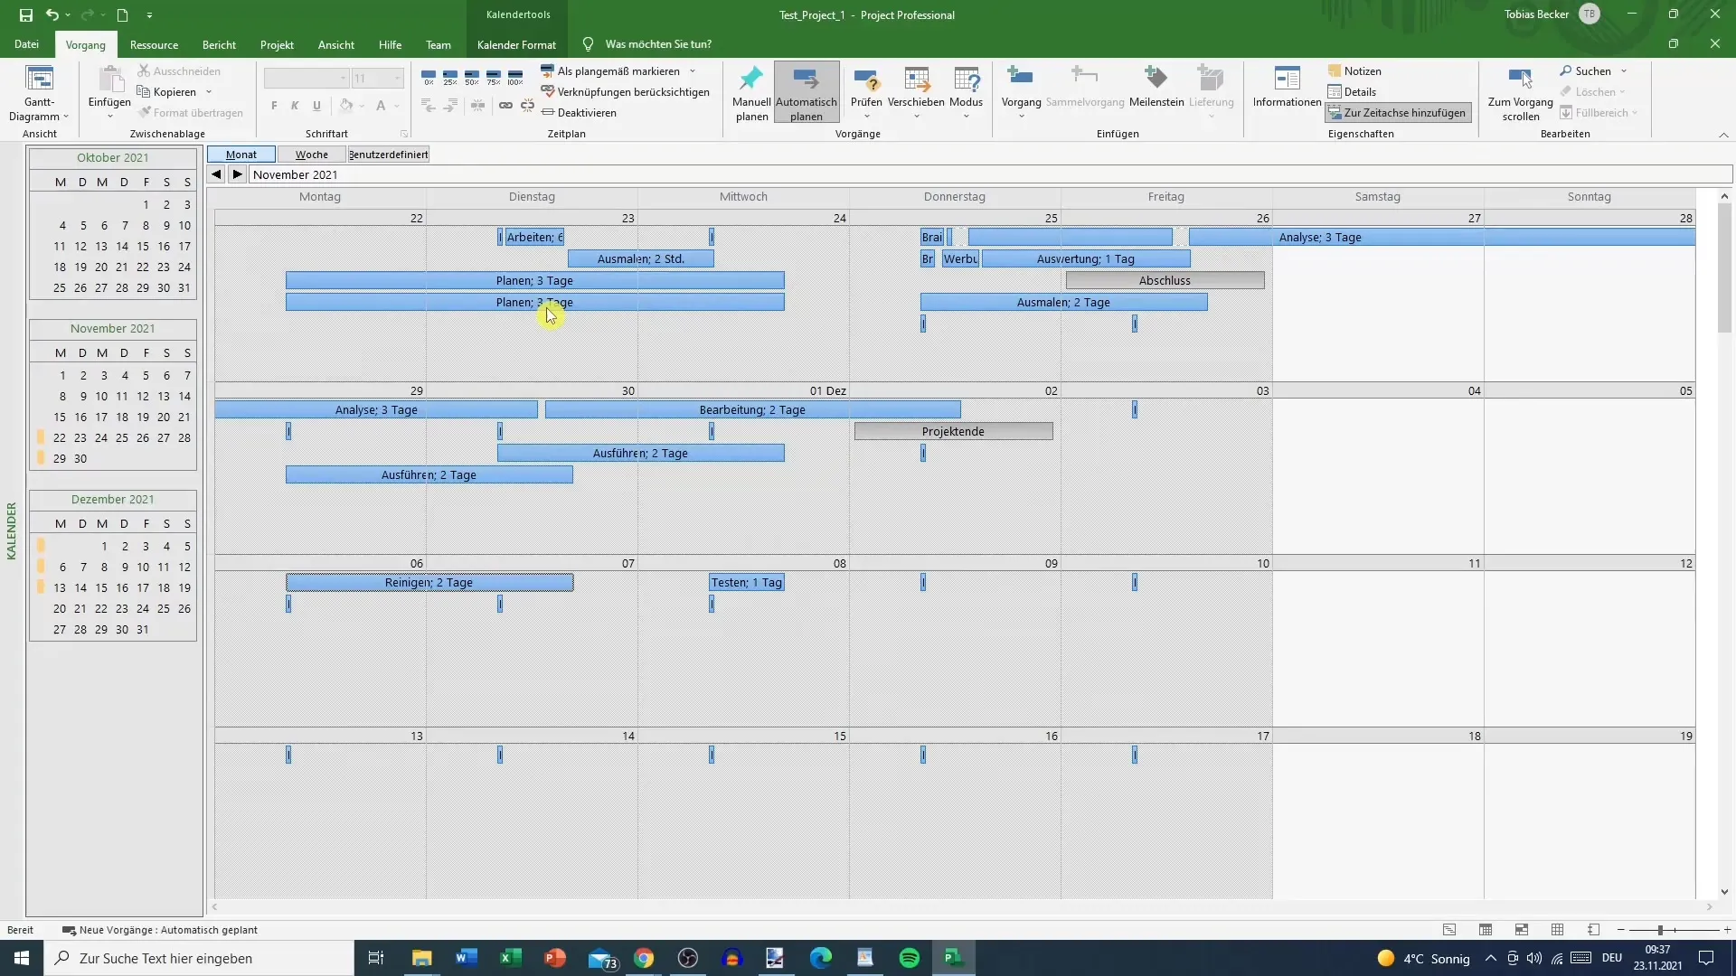Viewport: 1736px width, 976px height.
Task: Switch calendar to Benutzerdefiniert view
Action: click(x=389, y=155)
